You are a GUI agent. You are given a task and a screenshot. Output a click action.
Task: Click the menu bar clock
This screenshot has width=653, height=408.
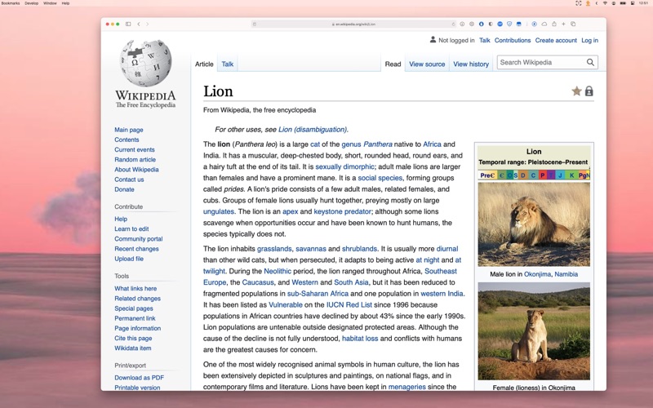[643, 3]
